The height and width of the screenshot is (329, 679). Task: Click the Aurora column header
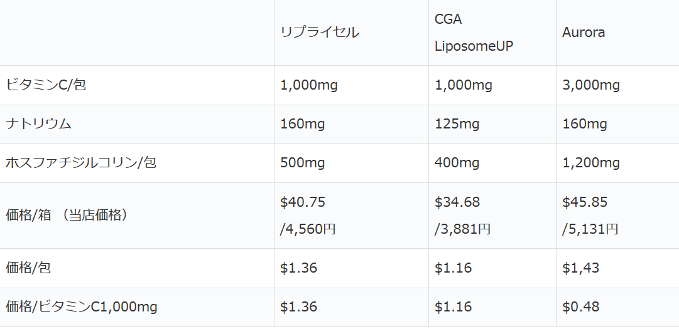coord(584,33)
